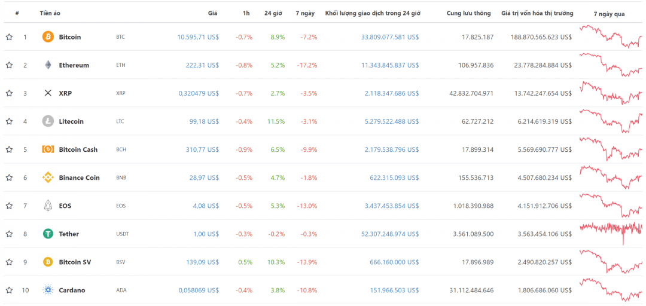
Task: Click the Cardano logo icon
Action: (48, 290)
